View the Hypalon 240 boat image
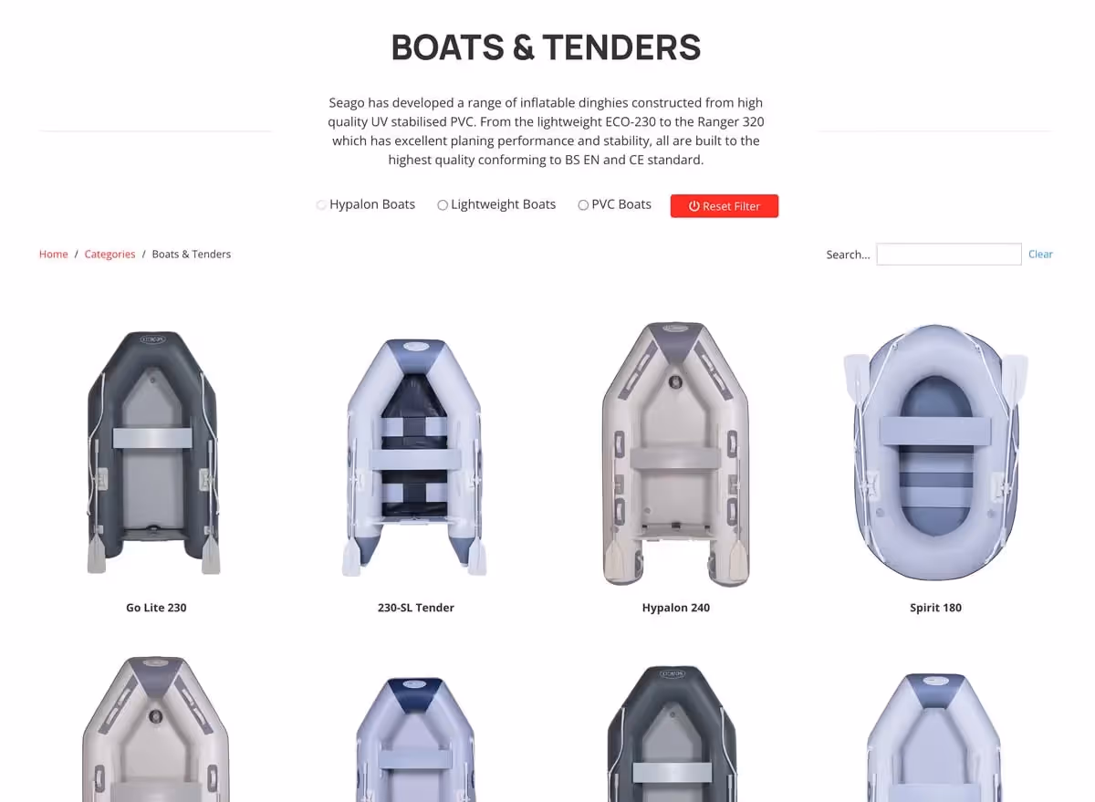The height and width of the screenshot is (802, 1095). tap(675, 453)
